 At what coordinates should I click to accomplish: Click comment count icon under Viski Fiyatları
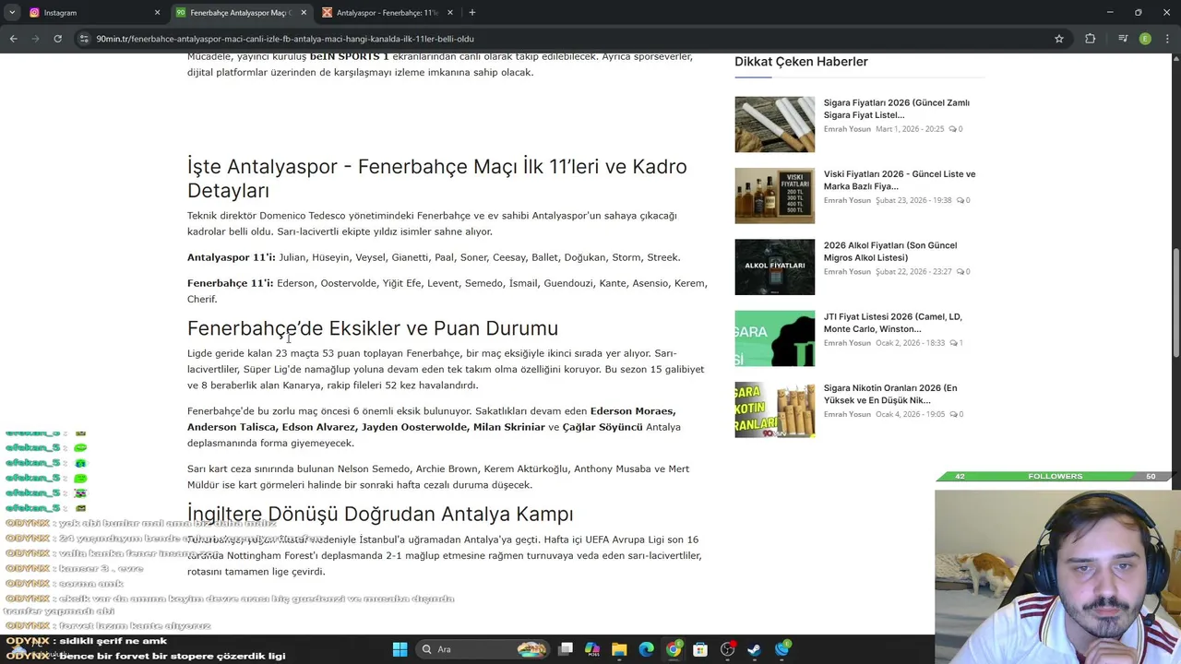coord(962,200)
